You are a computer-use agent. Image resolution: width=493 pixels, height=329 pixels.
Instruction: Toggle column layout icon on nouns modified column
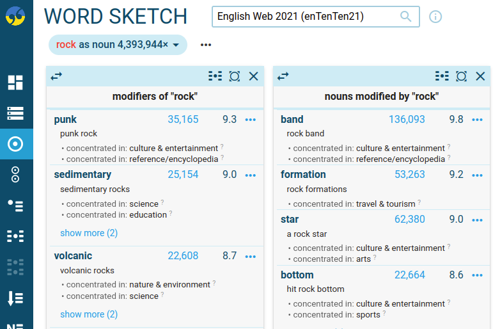point(442,76)
